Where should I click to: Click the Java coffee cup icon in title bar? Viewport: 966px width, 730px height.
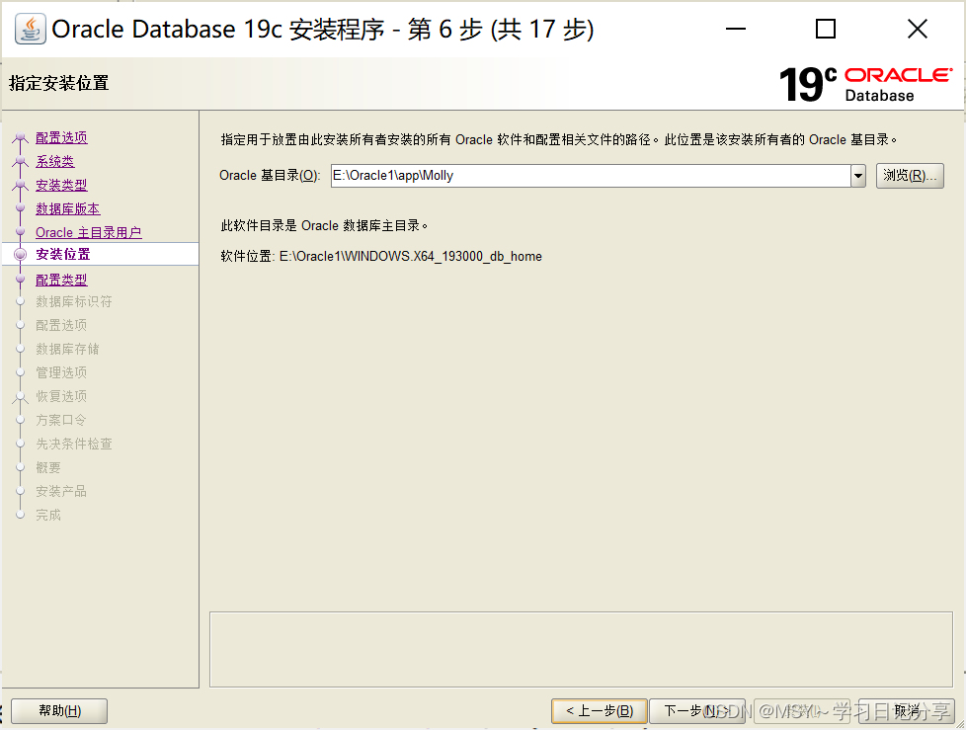click(x=29, y=29)
